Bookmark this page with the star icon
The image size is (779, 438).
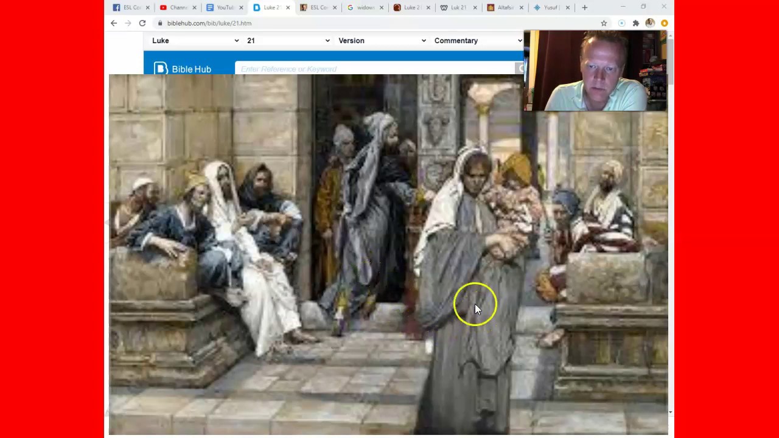[604, 23]
